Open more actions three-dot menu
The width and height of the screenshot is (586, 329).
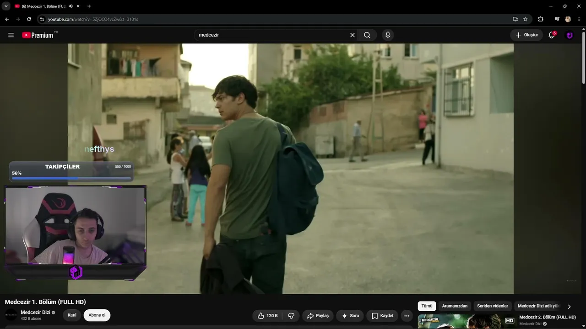click(407, 316)
